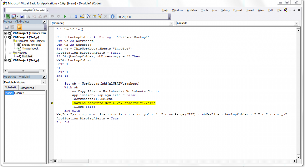Open the Window menu
The image size is (305, 167).
[177, 10]
